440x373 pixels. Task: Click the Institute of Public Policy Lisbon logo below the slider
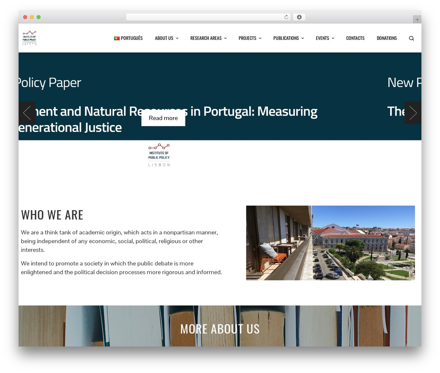click(159, 155)
